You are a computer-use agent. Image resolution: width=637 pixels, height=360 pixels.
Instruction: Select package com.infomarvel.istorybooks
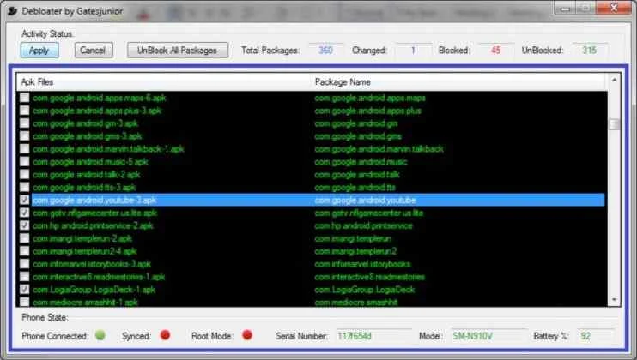click(362, 264)
